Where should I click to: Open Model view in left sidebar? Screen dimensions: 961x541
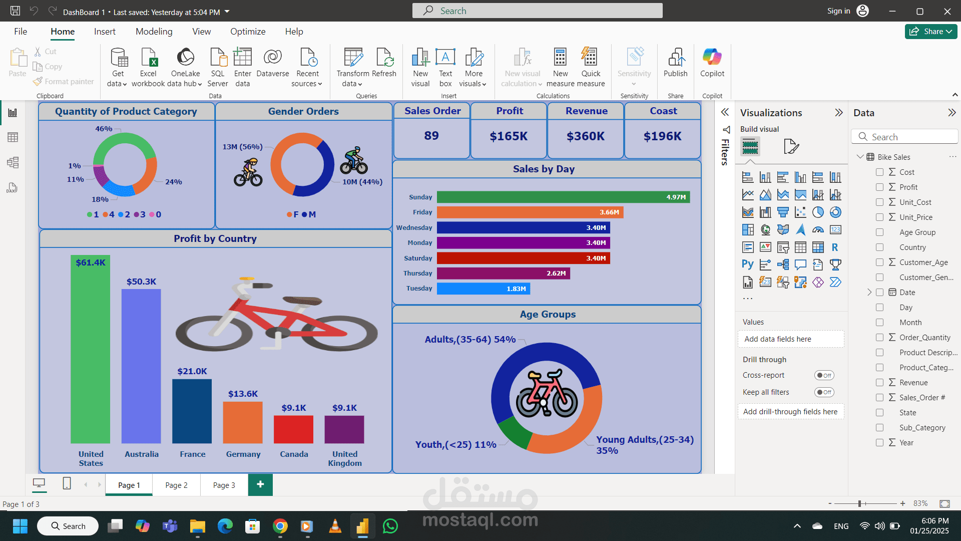(x=13, y=162)
